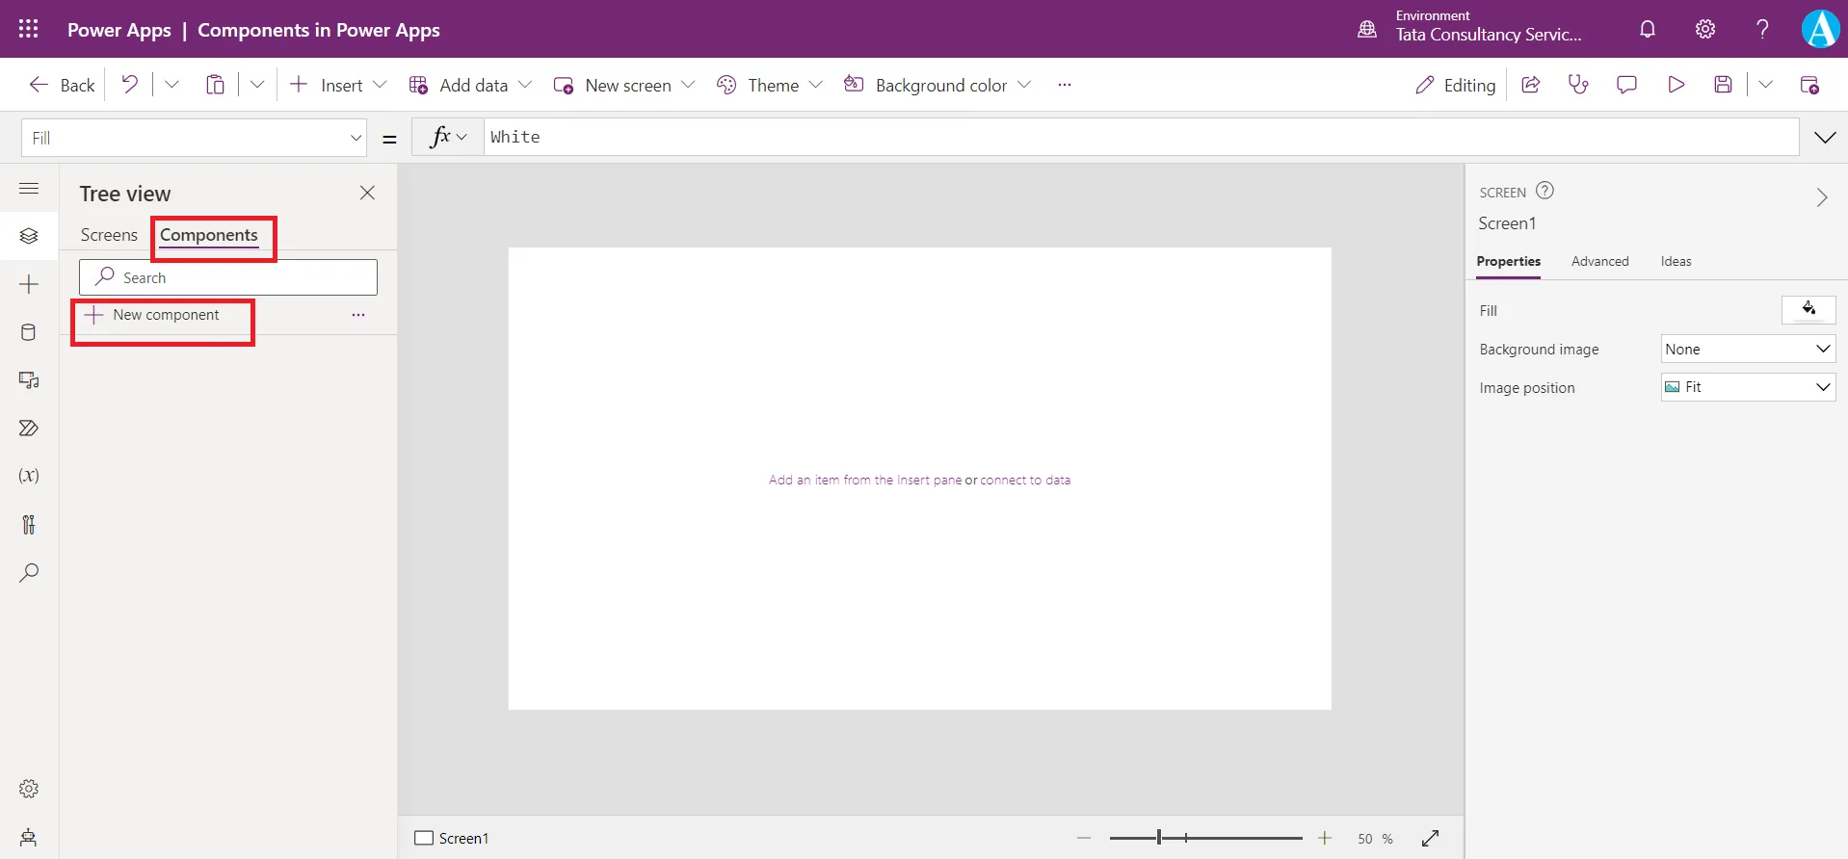
Task: Open the waffle app launcher
Action: tap(29, 29)
